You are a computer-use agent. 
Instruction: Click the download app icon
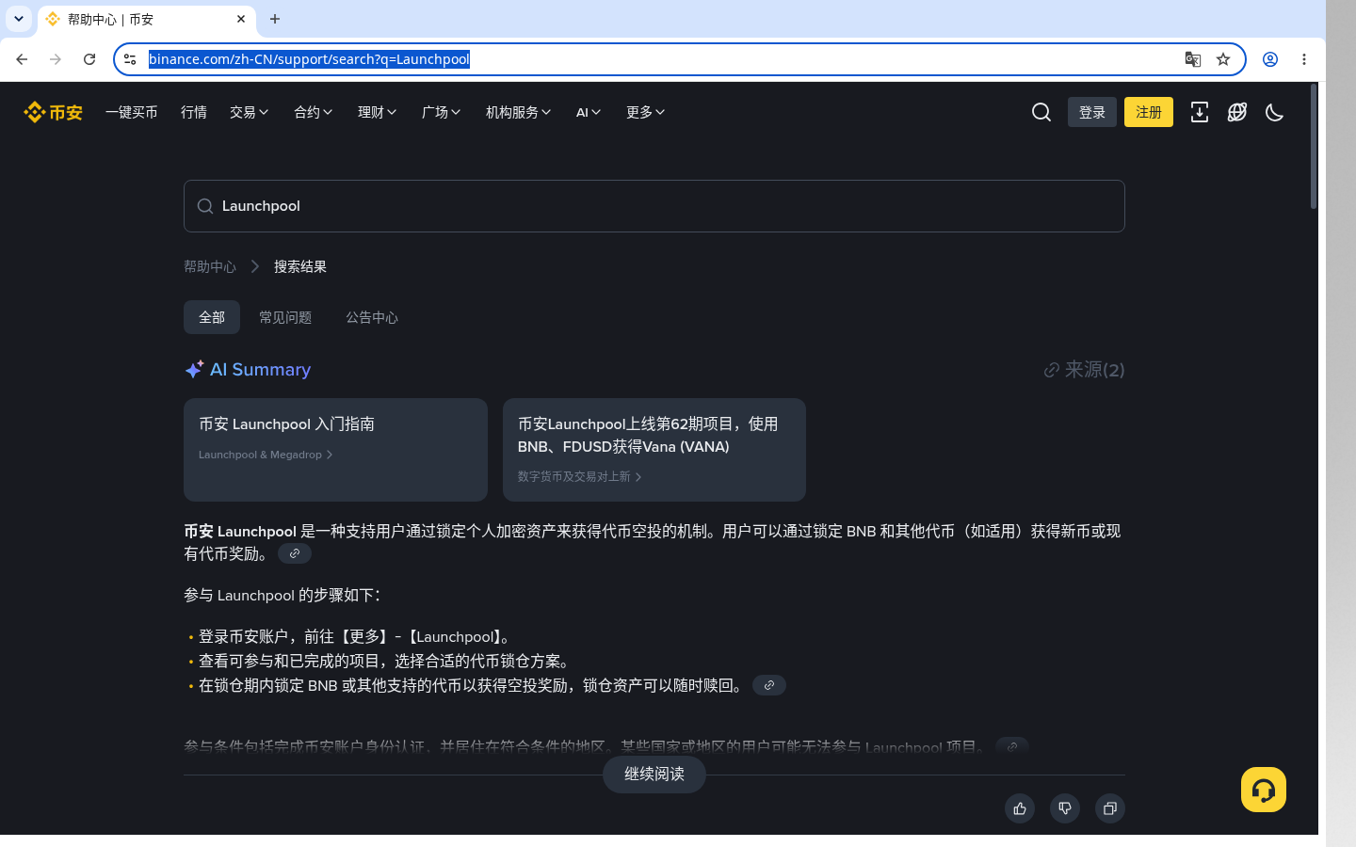click(x=1200, y=112)
